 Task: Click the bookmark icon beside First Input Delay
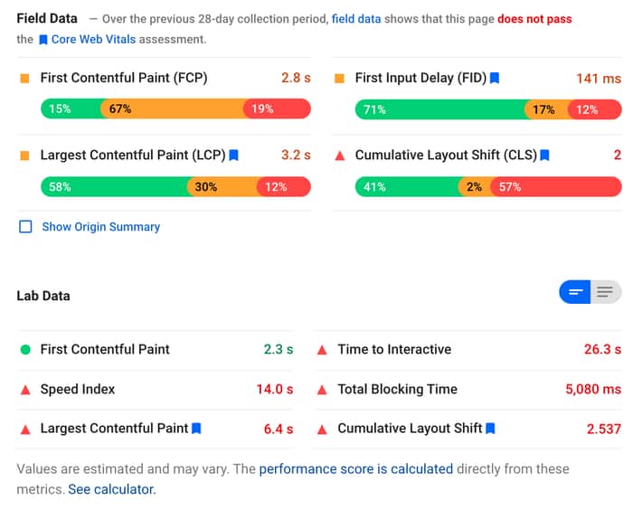pyautogui.click(x=495, y=79)
